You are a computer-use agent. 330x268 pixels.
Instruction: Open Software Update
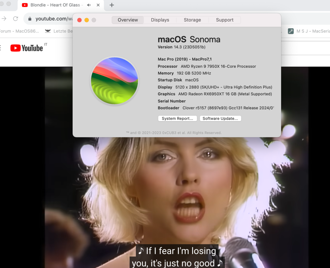pyautogui.click(x=220, y=118)
